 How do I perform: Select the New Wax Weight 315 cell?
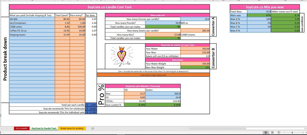pyautogui.click(x=195, y=67)
